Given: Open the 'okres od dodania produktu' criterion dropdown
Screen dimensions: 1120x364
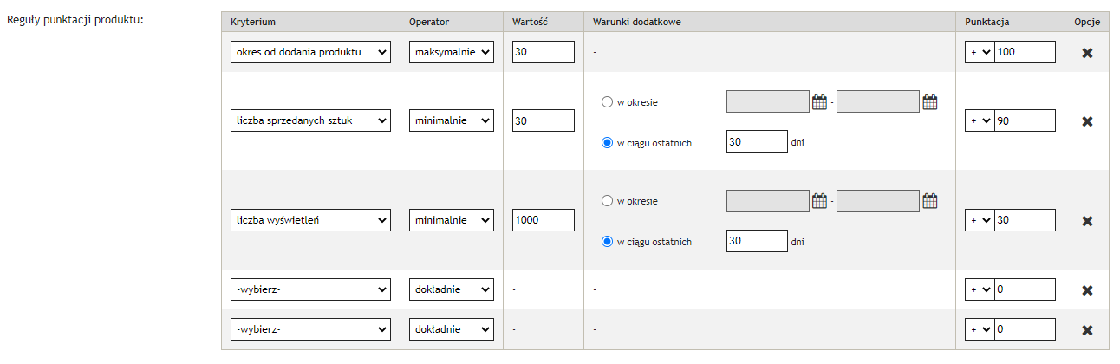Looking at the screenshot, I should (310, 52).
